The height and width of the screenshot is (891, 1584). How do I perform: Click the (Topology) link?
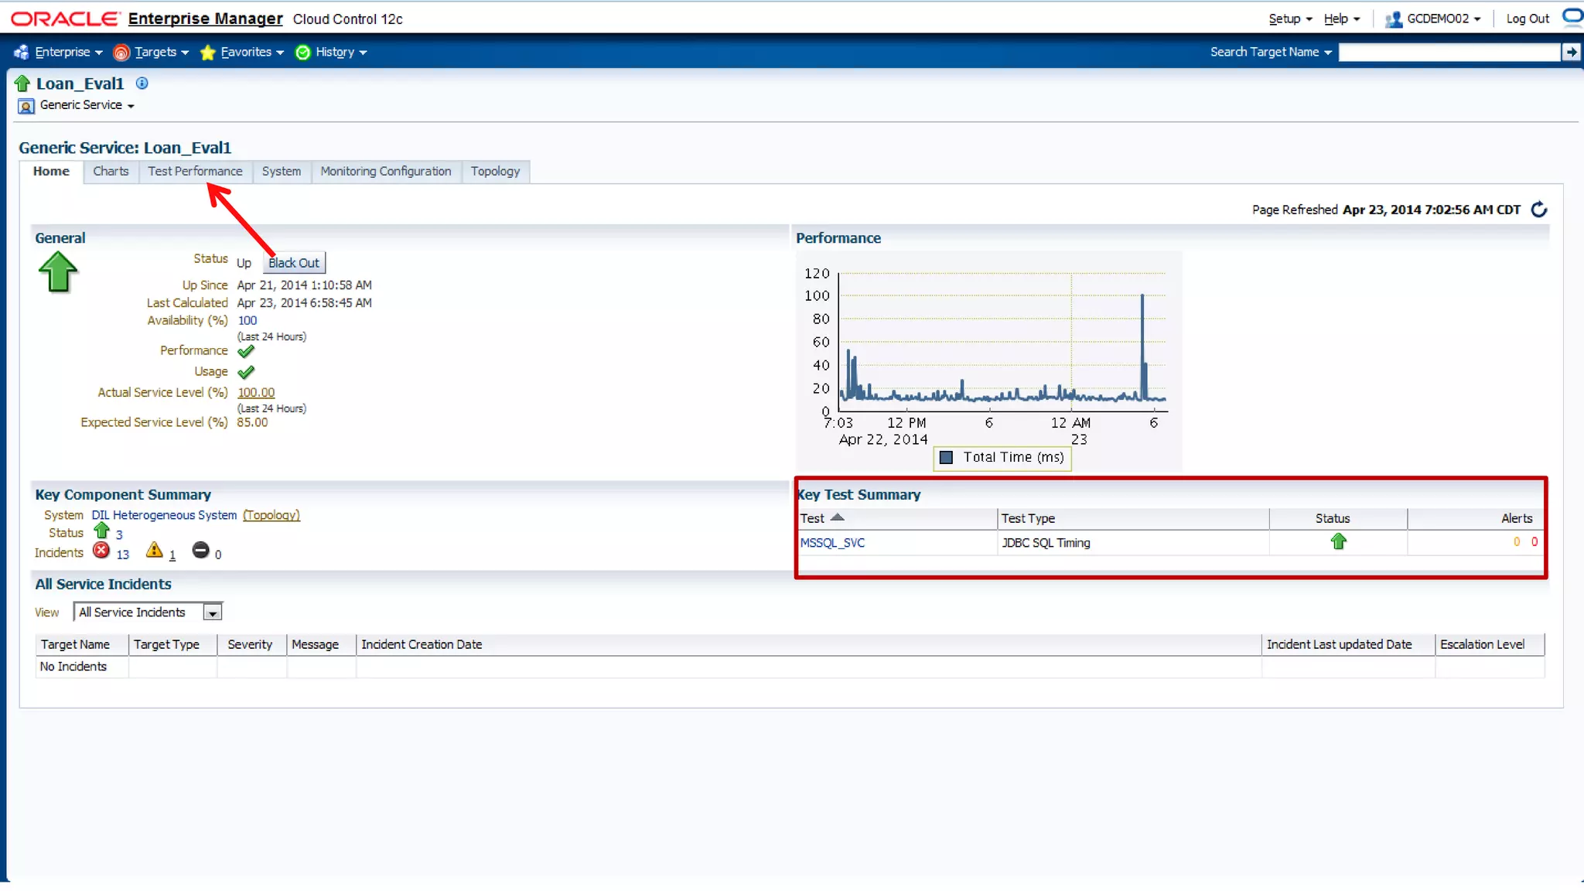click(x=271, y=515)
